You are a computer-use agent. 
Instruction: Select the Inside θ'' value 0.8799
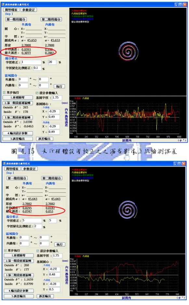click(29, 284)
